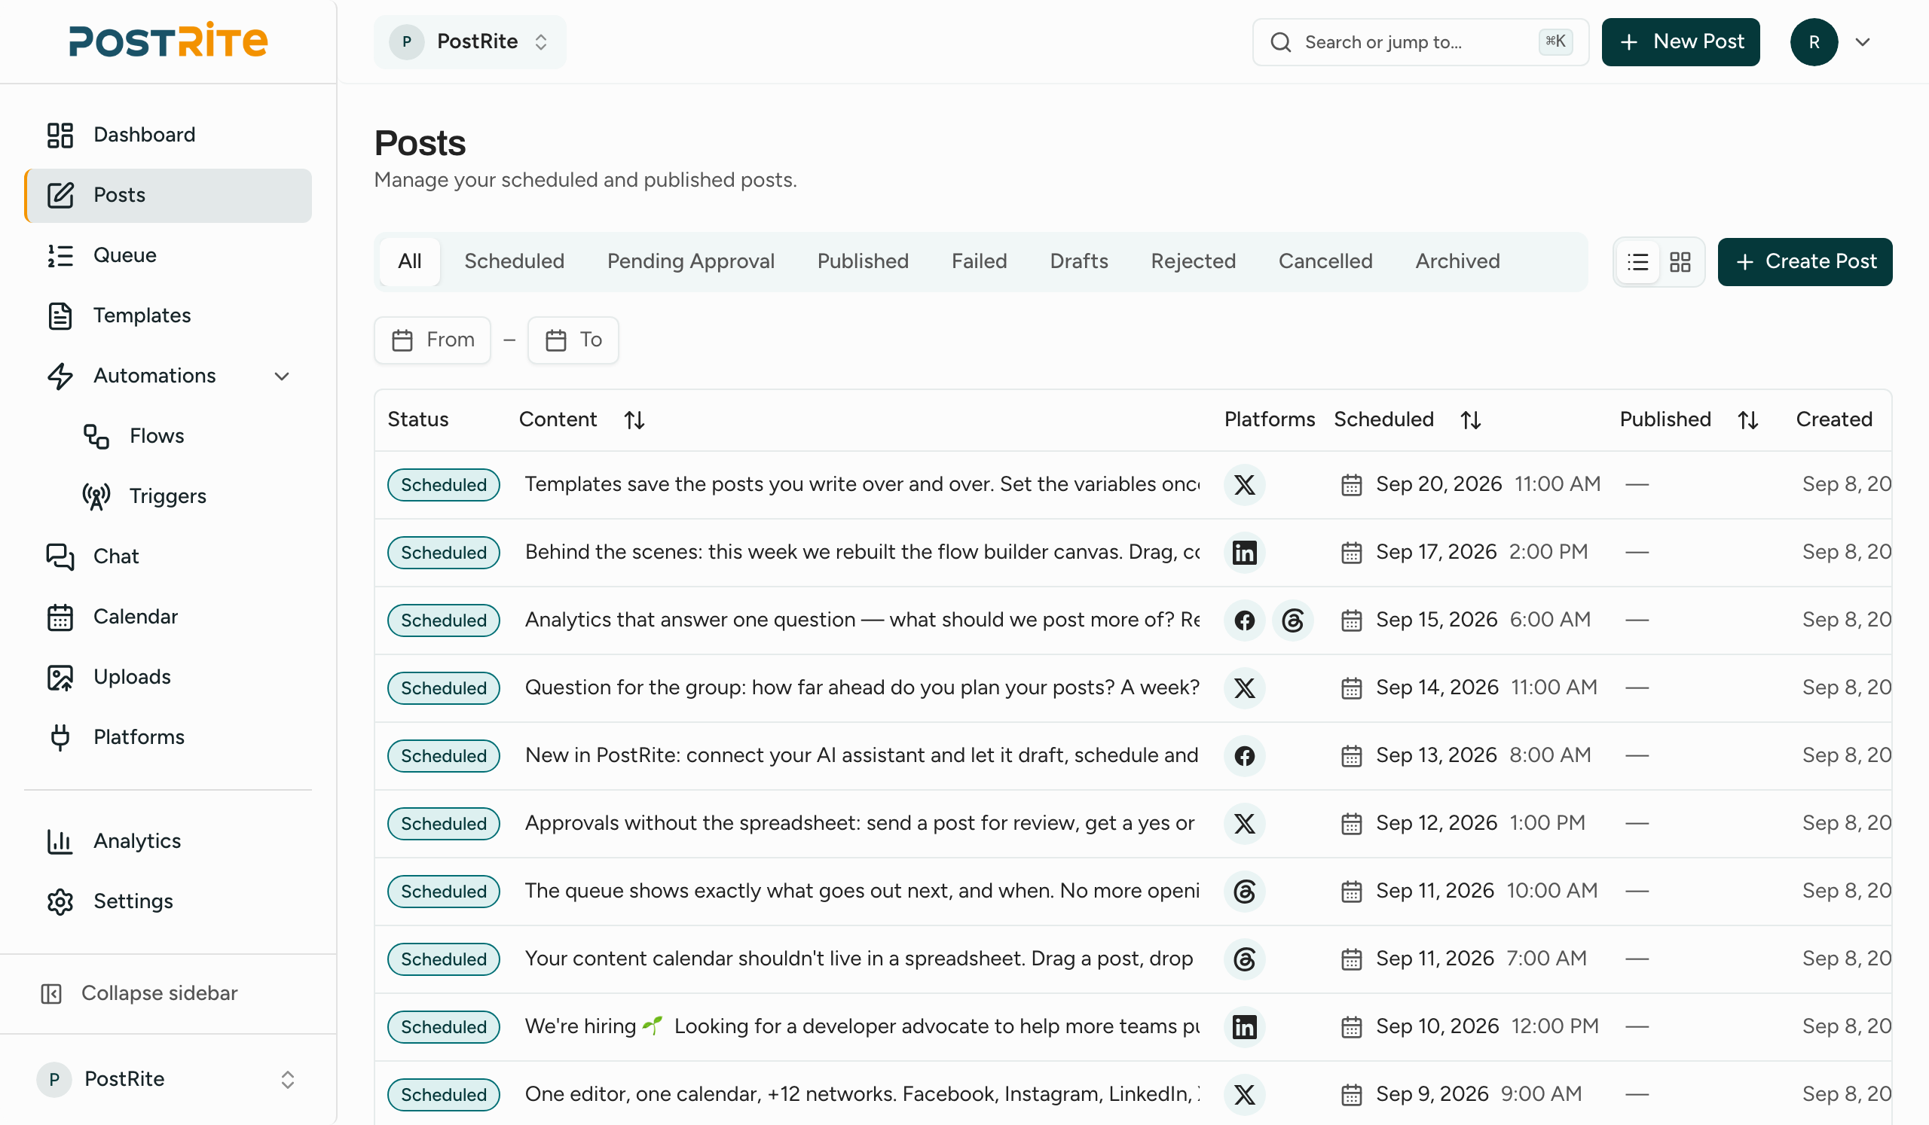Switch to the Drafts tab

pyautogui.click(x=1078, y=261)
